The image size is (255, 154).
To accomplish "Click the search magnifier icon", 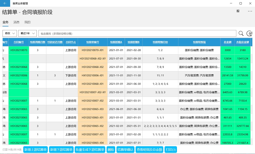I will 241,33.
